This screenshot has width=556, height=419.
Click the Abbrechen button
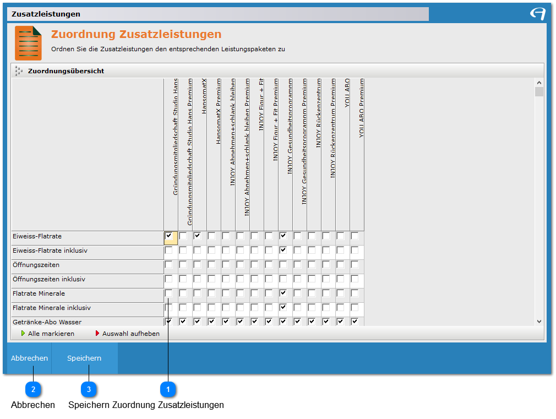(29, 358)
